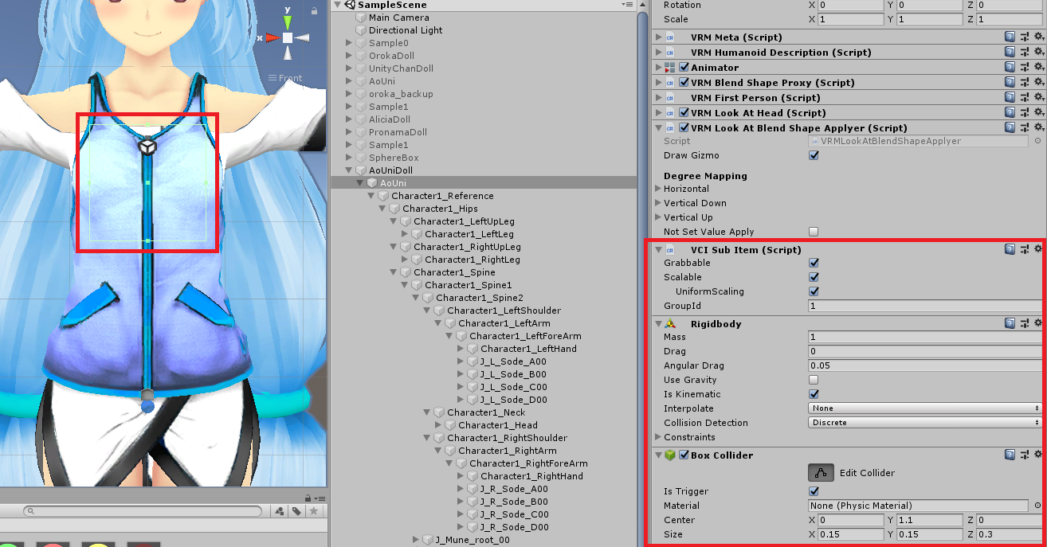Open help for VRM Meta script
Image resolution: width=1047 pixels, height=547 pixels.
coord(1010,37)
